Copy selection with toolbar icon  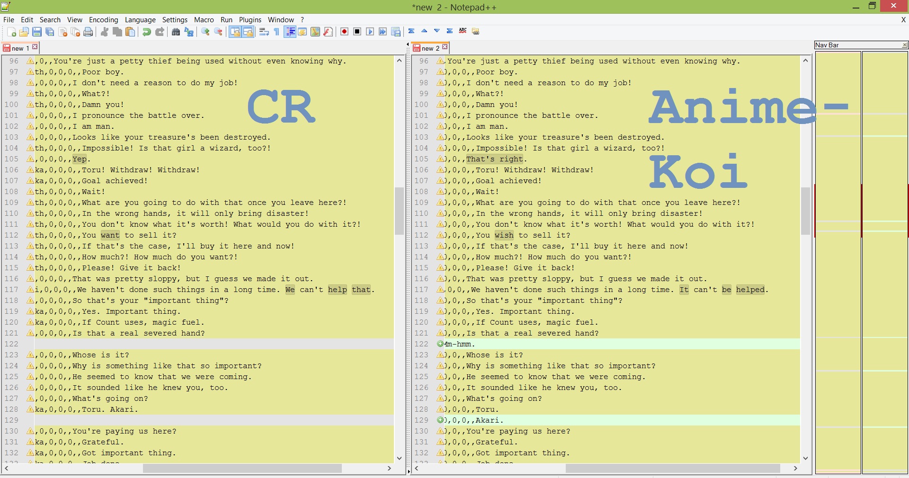[x=117, y=32]
